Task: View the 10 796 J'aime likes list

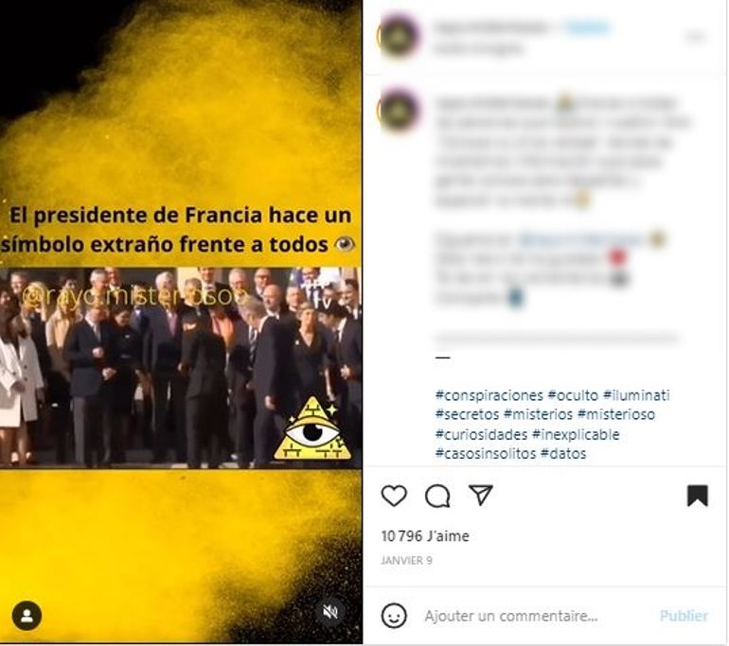Action: (x=425, y=536)
